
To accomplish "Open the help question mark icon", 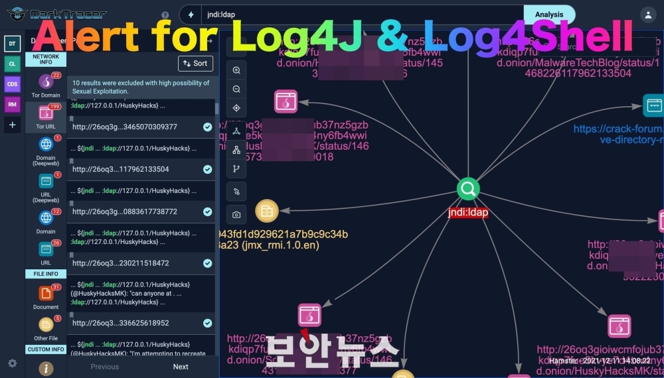I will point(165,15).
